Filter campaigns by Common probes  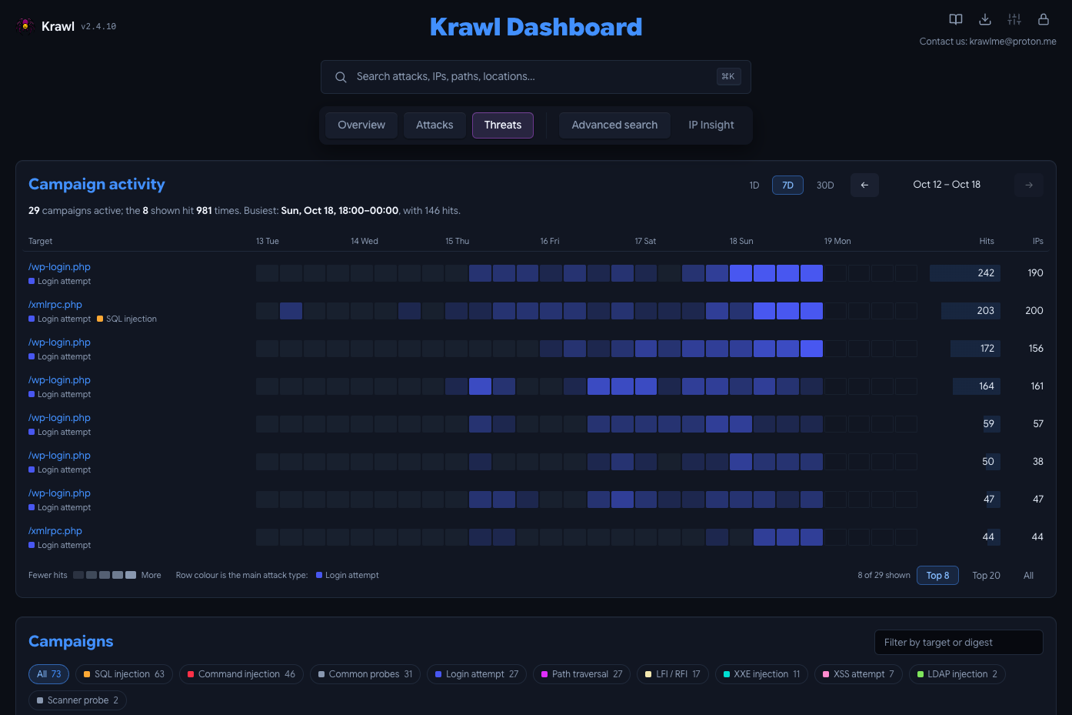tap(365, 674)
